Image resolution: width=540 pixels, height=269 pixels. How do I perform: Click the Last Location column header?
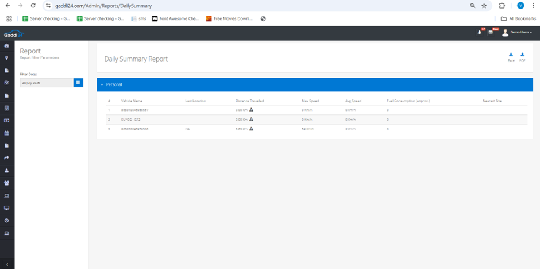tap(195, 101)
